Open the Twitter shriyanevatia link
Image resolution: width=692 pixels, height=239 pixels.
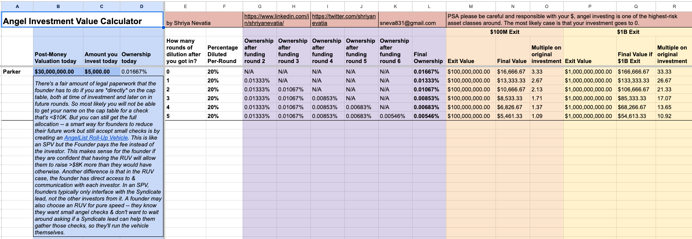(x=344, y=19)
